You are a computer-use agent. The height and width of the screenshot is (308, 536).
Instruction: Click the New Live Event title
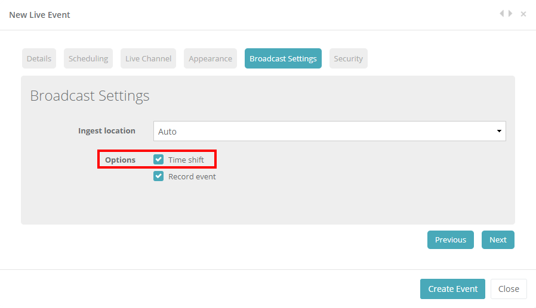point(39,15)
